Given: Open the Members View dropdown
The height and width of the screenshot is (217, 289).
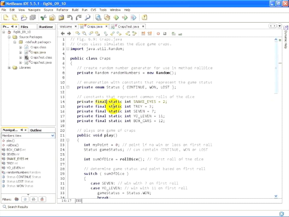Looking at the screenshot, I should point(52,136).
